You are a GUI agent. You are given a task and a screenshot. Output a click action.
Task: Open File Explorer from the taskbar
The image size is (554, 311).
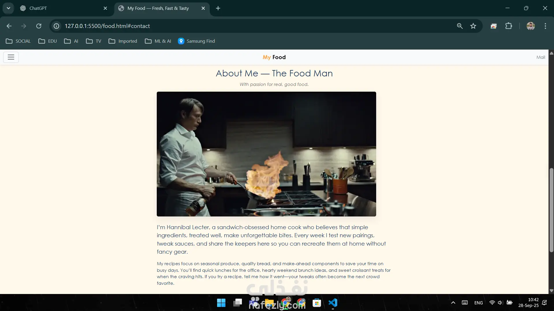point(269,303)
